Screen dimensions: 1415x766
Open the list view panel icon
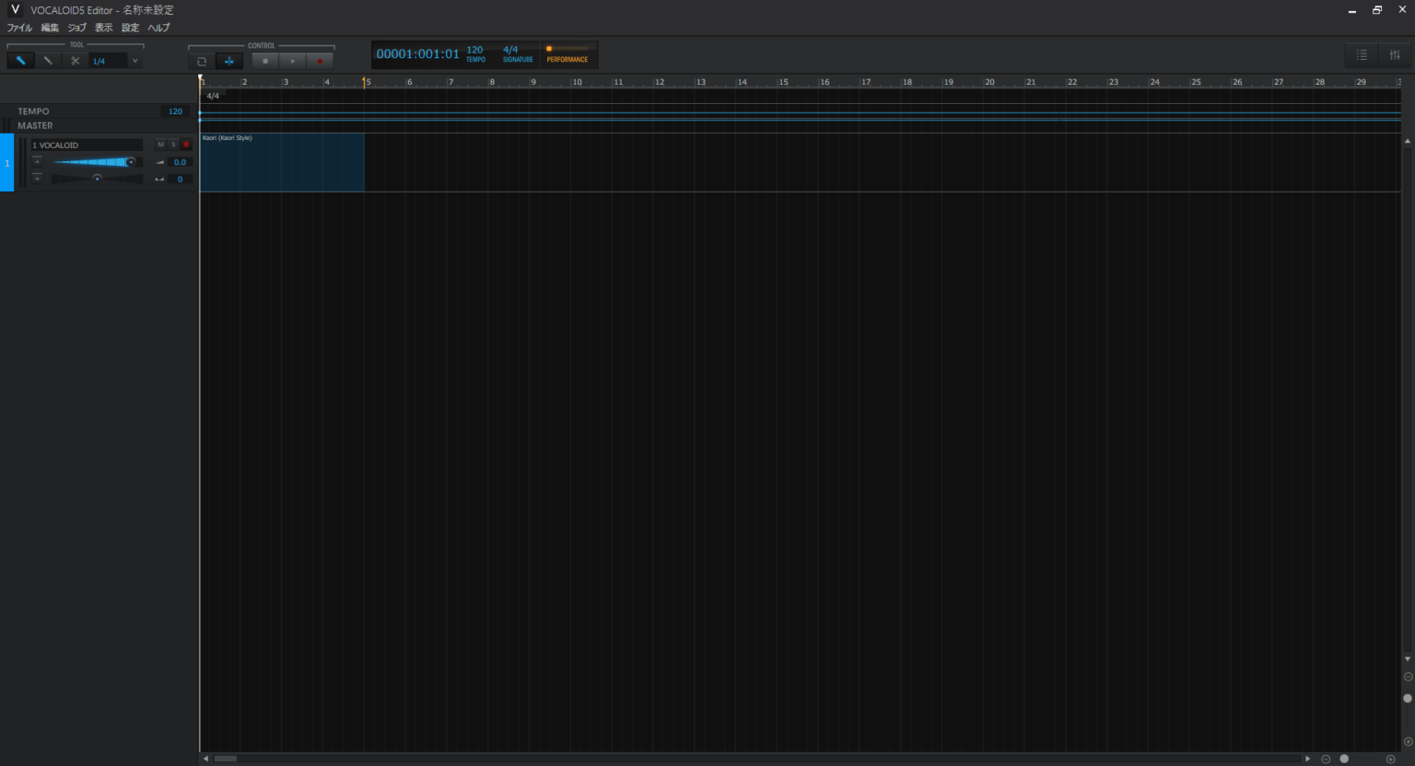[x=1362, y=55]
